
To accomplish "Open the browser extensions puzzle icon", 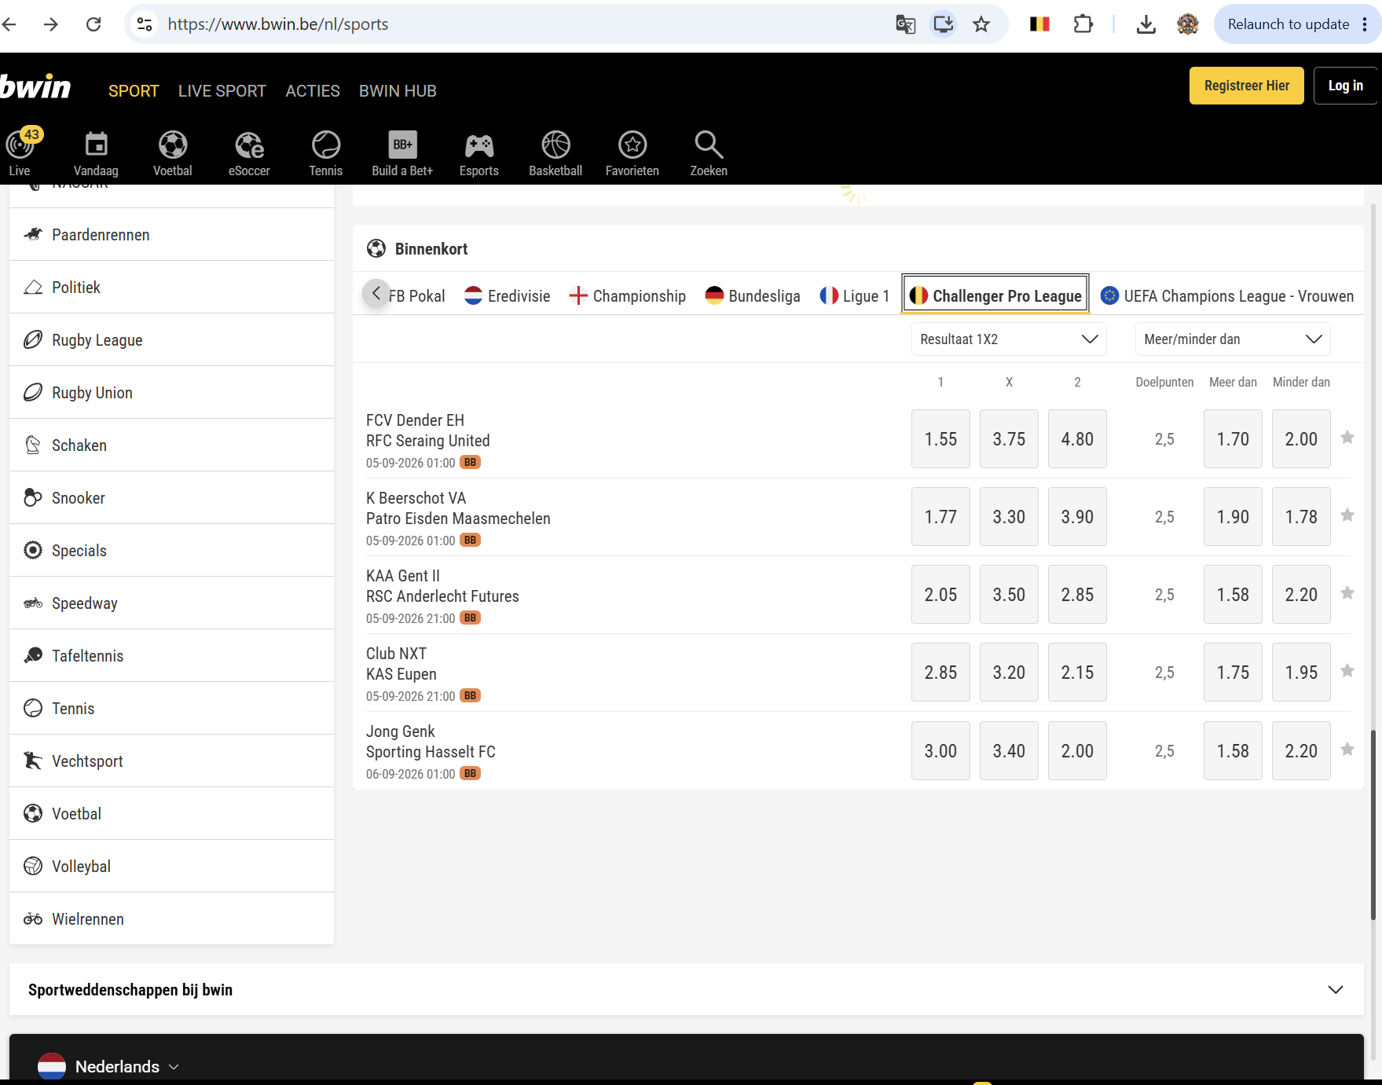I will [x=1083, y=24].
